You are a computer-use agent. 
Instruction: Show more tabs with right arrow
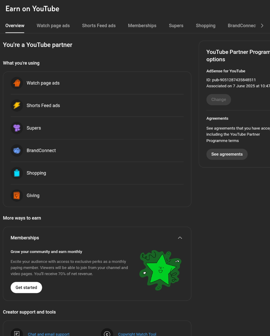(262, 26)
